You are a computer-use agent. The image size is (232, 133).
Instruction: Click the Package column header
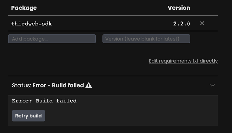pyautogui.click(x=24, y=8)
